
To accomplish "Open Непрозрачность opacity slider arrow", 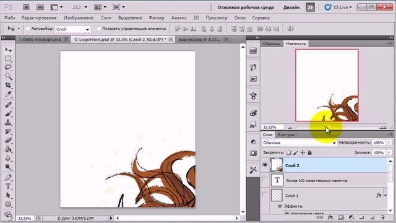I will (389, 142).
